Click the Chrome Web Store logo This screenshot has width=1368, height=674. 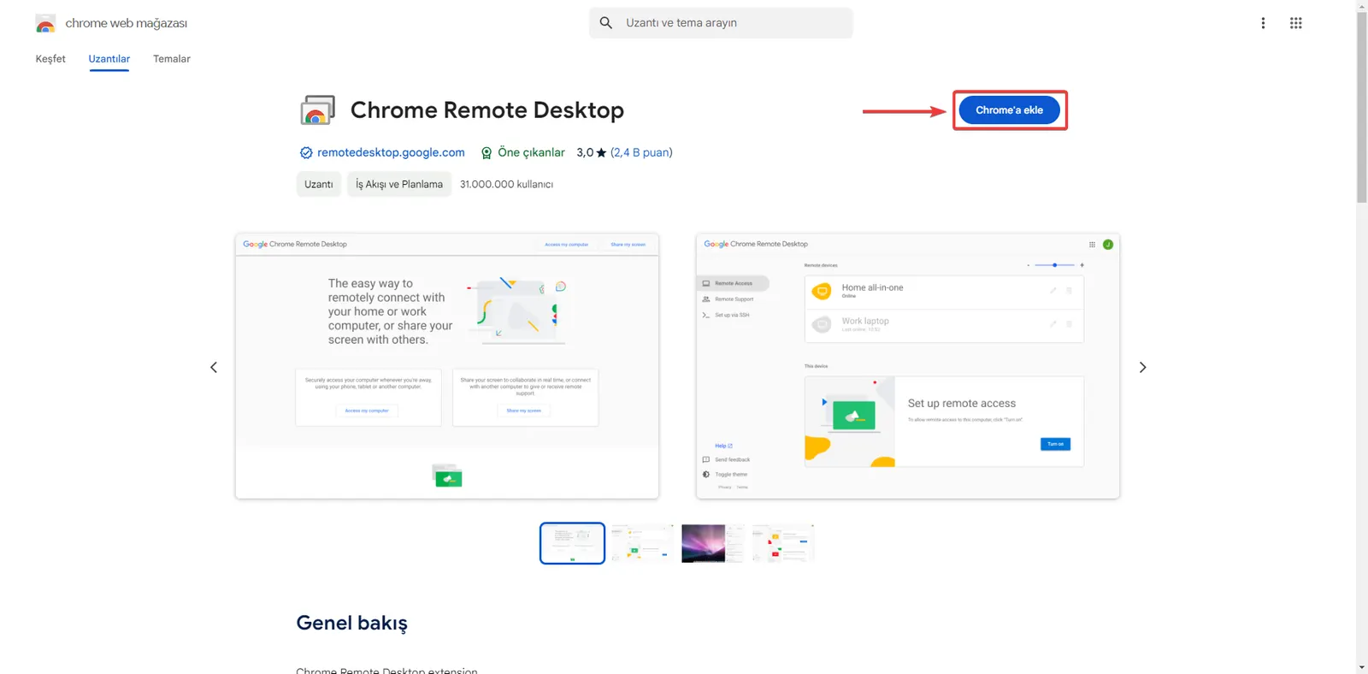pos(45,23)
